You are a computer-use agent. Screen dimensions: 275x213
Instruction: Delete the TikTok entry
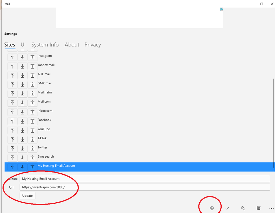[32, 140]
